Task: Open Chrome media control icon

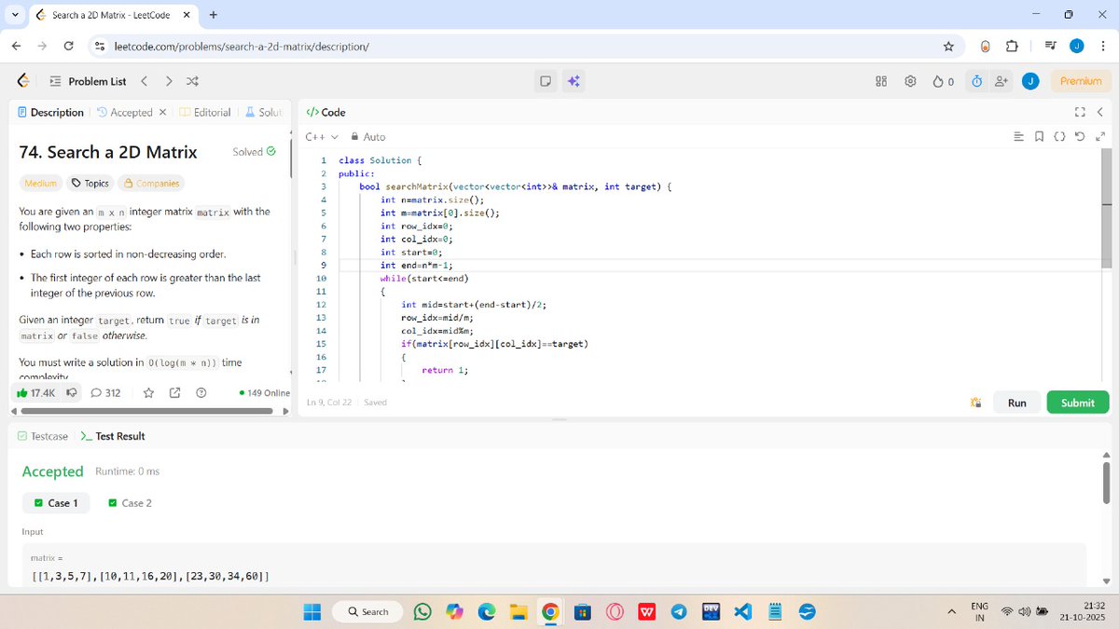Action: pyautogui.click(x=1050, y=46)
